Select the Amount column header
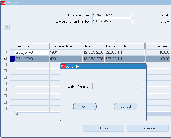This screenshot has height=138, width=171. click(158, 46)
